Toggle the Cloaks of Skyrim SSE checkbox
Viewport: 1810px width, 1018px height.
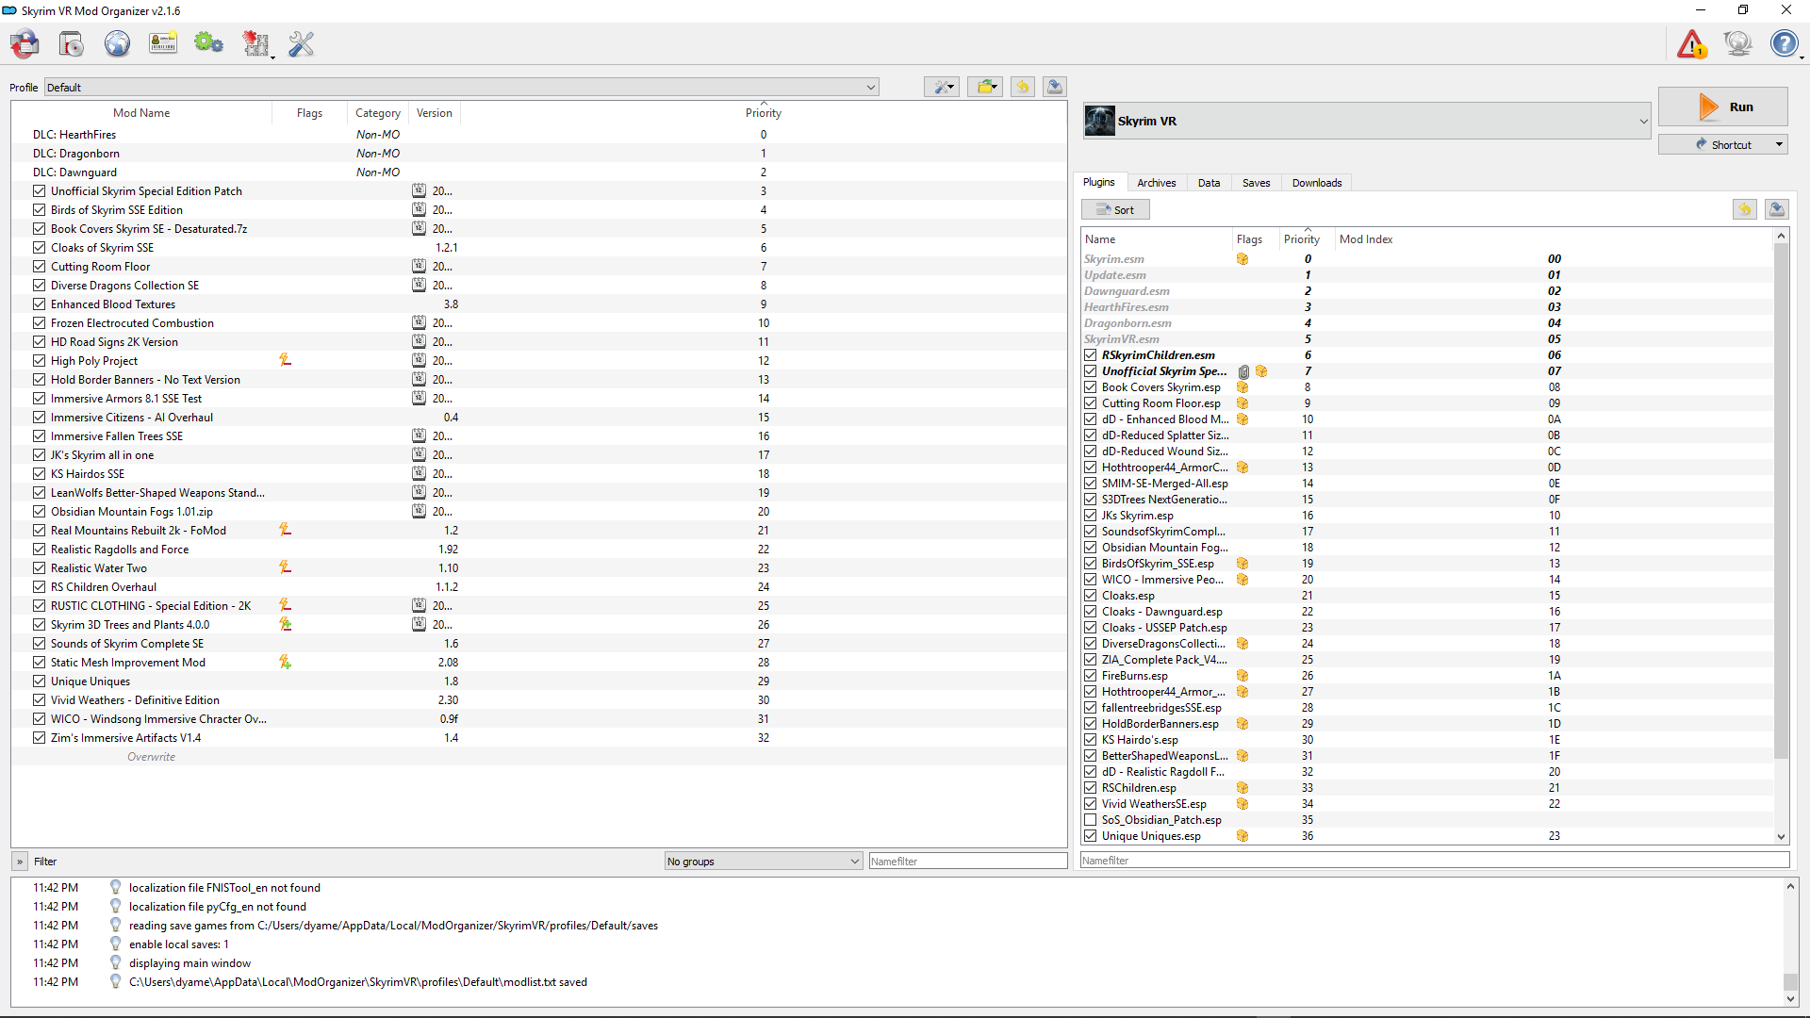pos(39,247)
